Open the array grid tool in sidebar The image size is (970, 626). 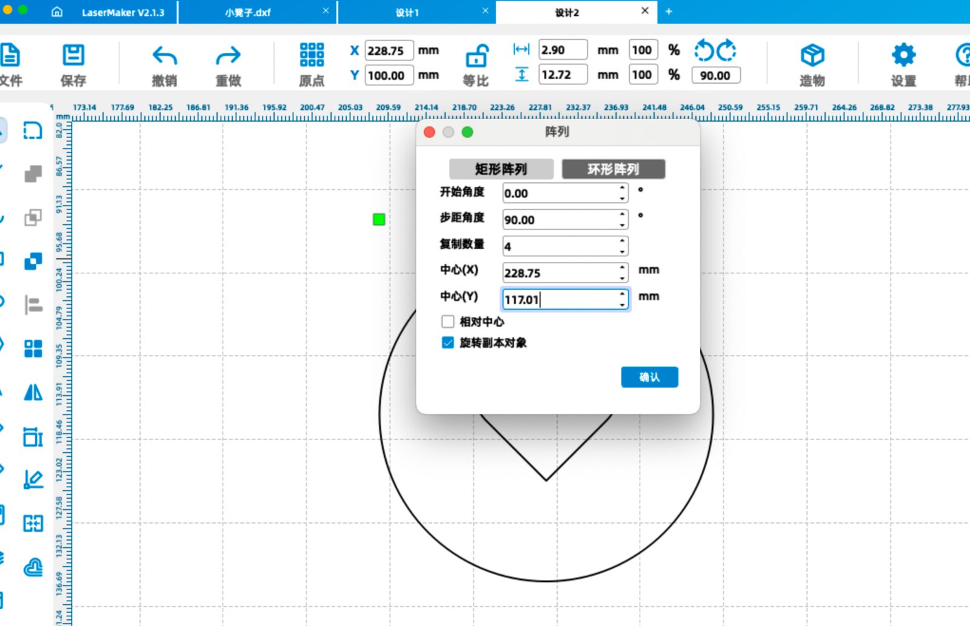[x=33, y=348]
